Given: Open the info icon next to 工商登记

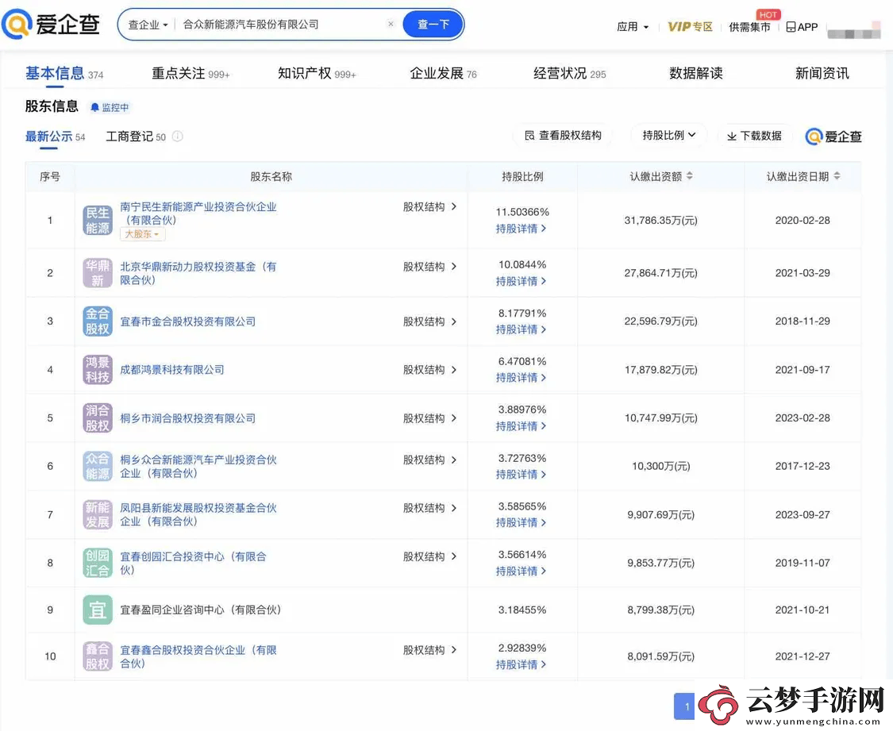Looking at the screenshot, I should coord(178,136).
